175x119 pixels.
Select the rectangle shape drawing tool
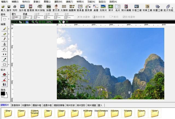[x=4, y=65]
